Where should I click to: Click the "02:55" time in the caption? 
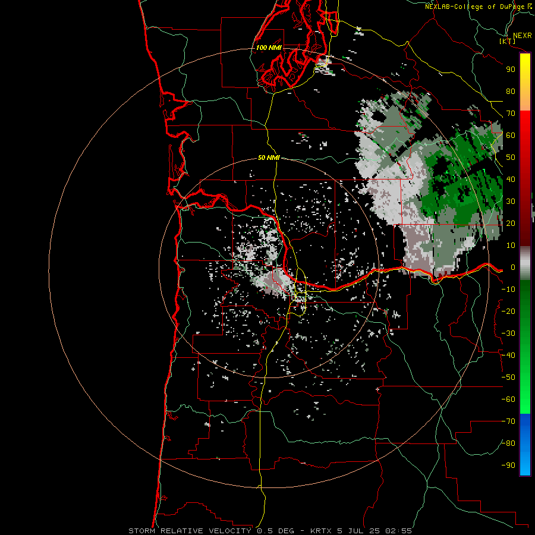[x=398, y=531]
